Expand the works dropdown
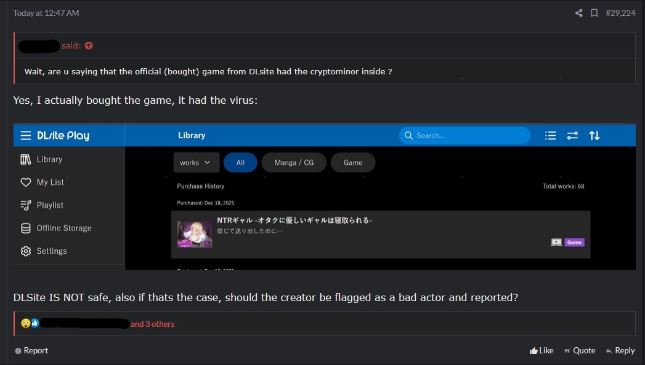 point(196,162)
